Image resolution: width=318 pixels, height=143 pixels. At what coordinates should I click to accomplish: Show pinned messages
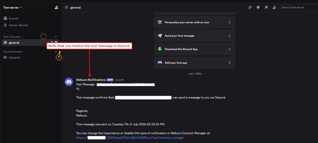point(266,7)
